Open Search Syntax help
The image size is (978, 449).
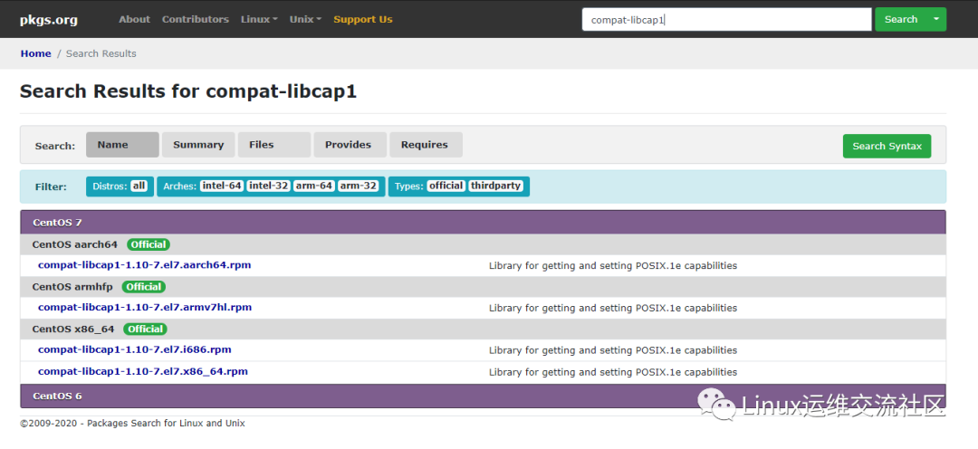(887, 146)
